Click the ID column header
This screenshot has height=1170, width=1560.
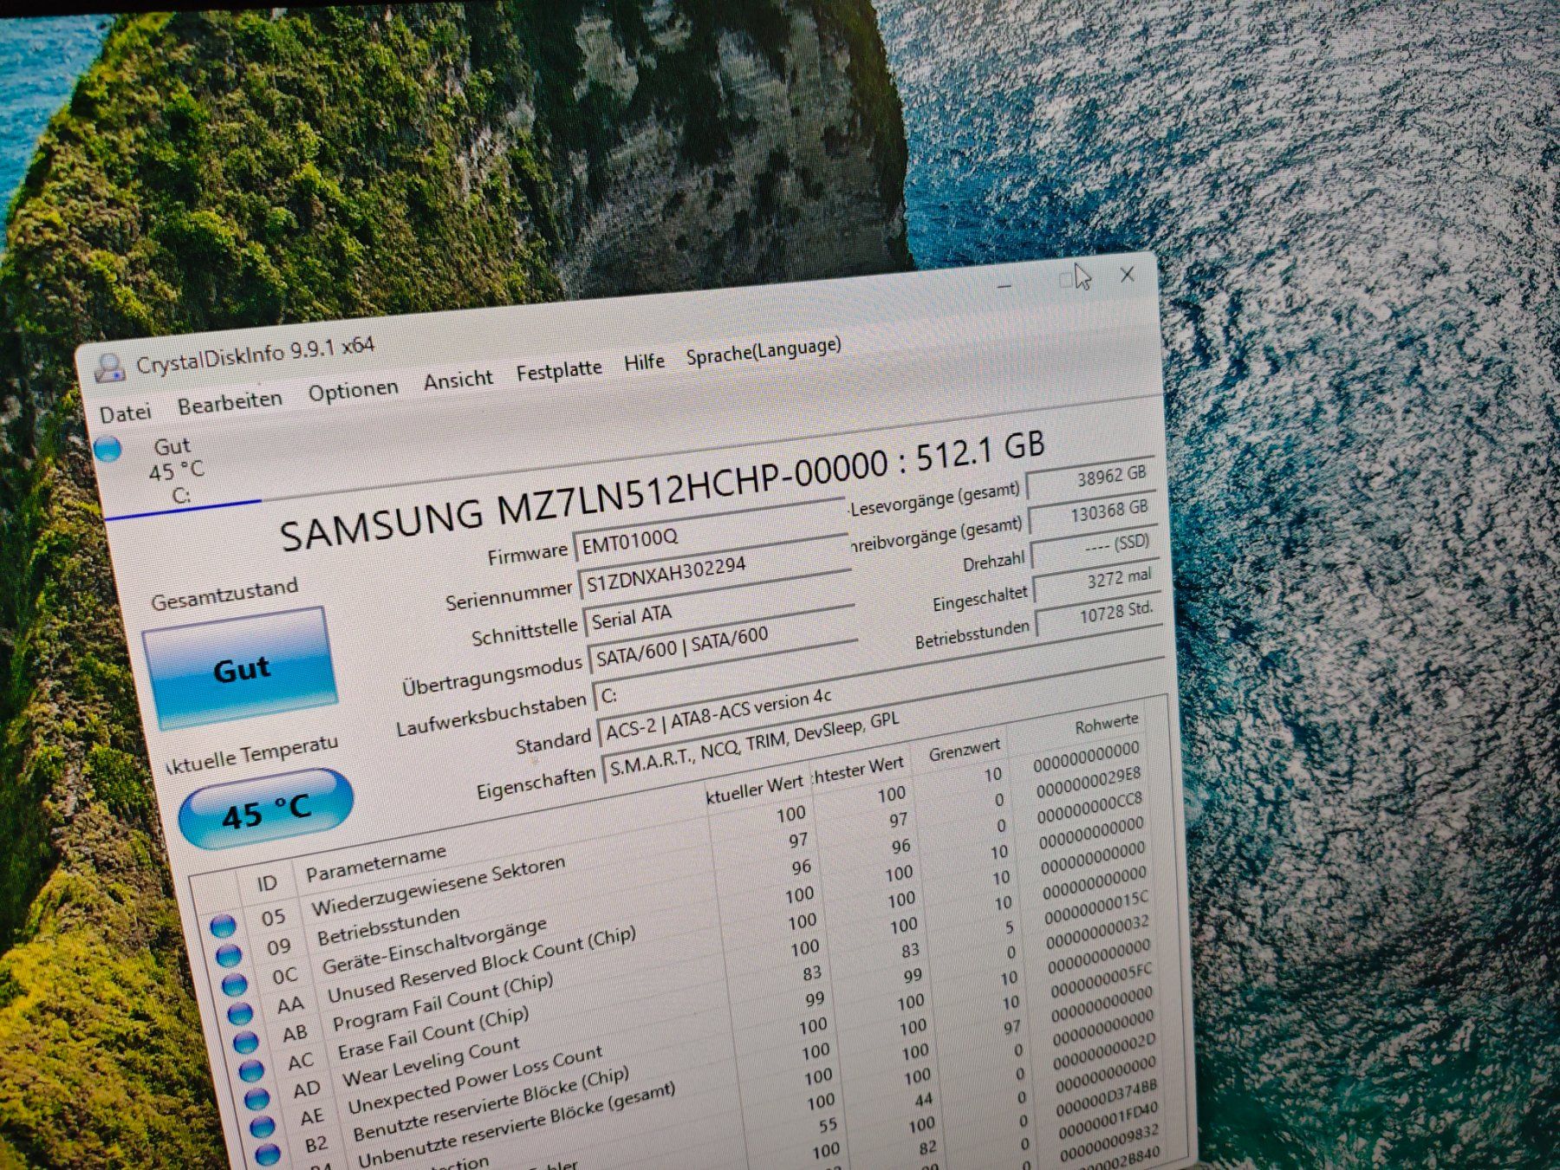[266, 883]
